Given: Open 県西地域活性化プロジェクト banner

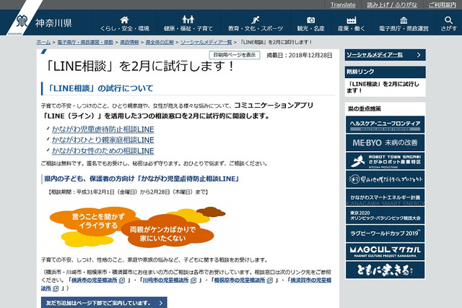Looking at the screenshot, I should point(385,179).
